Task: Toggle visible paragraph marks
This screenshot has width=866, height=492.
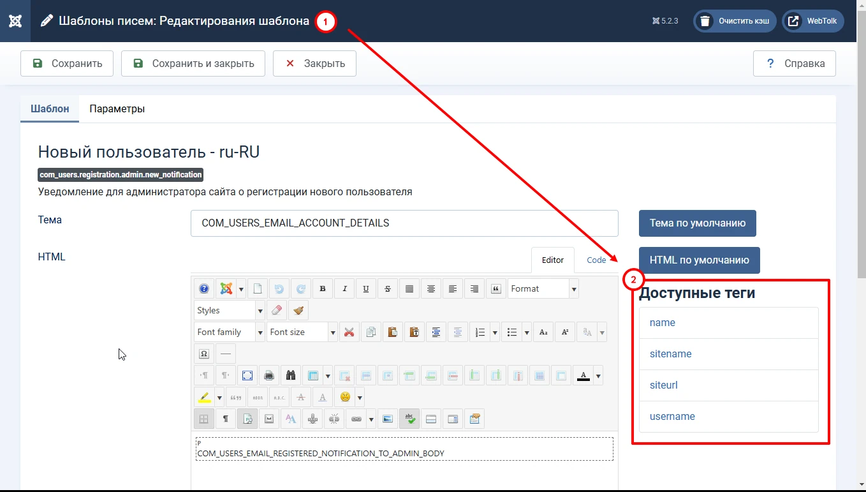Action: click(225, 419)
